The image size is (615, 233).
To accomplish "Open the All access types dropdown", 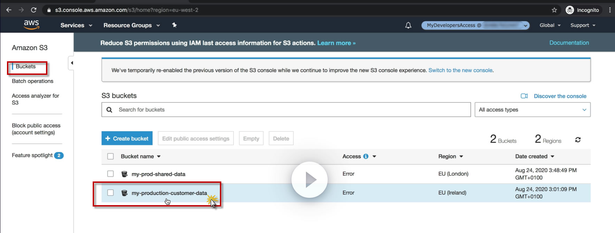I will [x=532, y=110].
